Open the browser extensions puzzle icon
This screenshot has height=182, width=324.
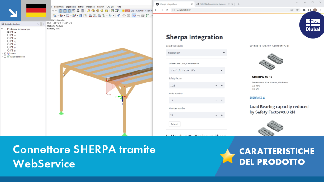304,10
